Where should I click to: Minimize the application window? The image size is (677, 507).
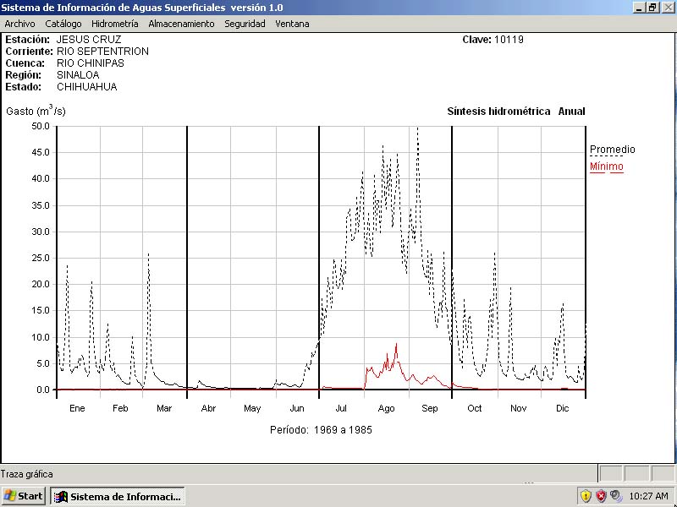(640, 7)
